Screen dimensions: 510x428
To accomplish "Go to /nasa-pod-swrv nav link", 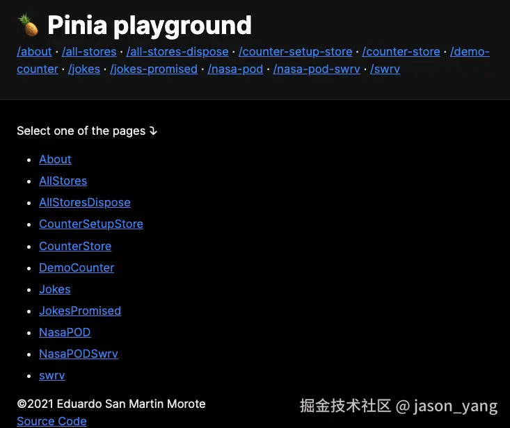I will (x=317, y=69).
